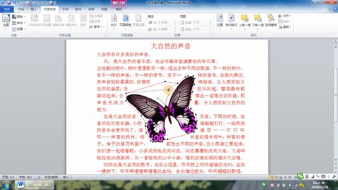Viewport: 338px width, 190px height.
Task: Click the scroll down arrow of the document
Action: 336,160
